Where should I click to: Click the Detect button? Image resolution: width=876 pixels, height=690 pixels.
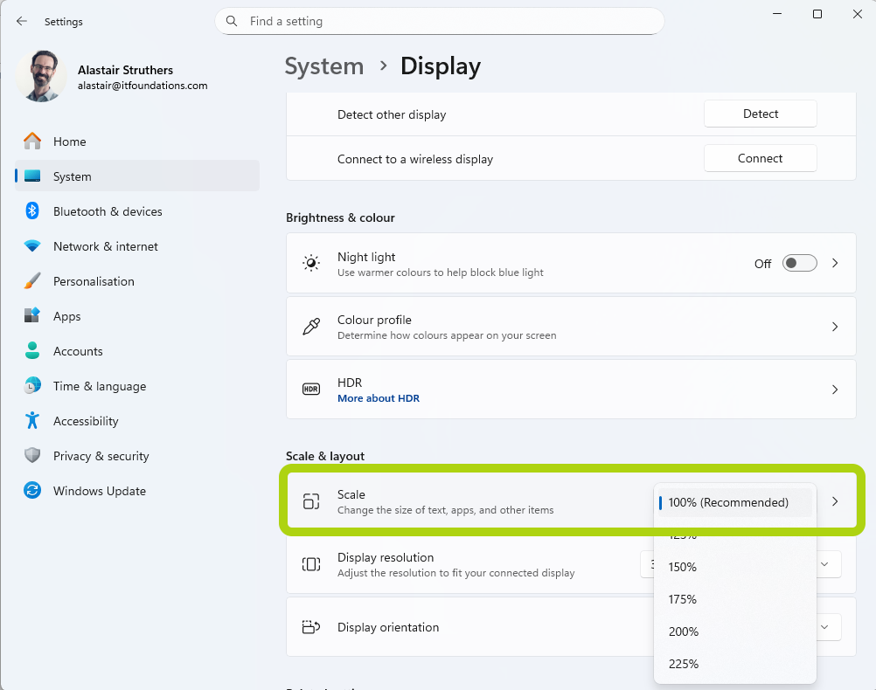tap(760, 114)
